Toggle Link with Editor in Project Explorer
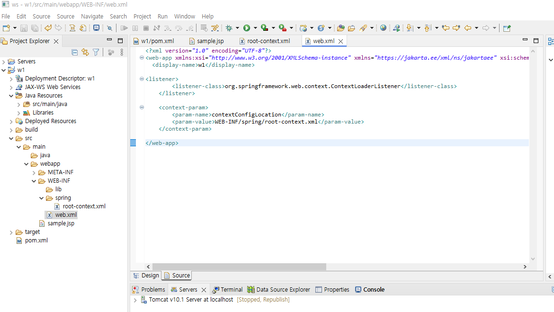This screenshot has width=554, height=312. click(85, 52)
